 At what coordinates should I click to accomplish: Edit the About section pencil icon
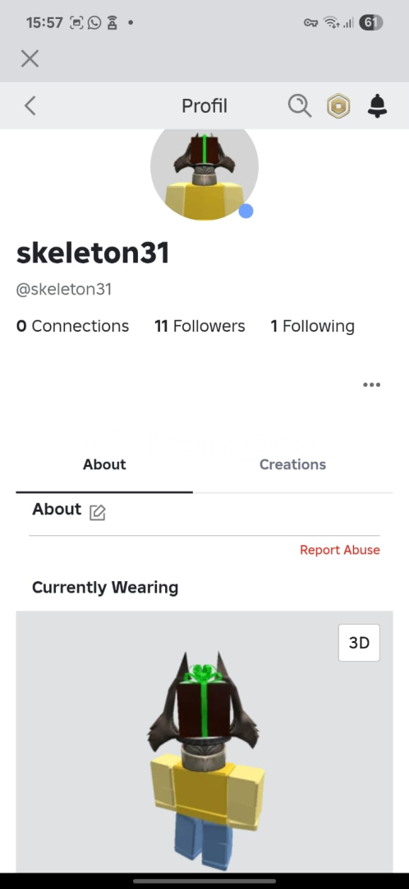97,513
